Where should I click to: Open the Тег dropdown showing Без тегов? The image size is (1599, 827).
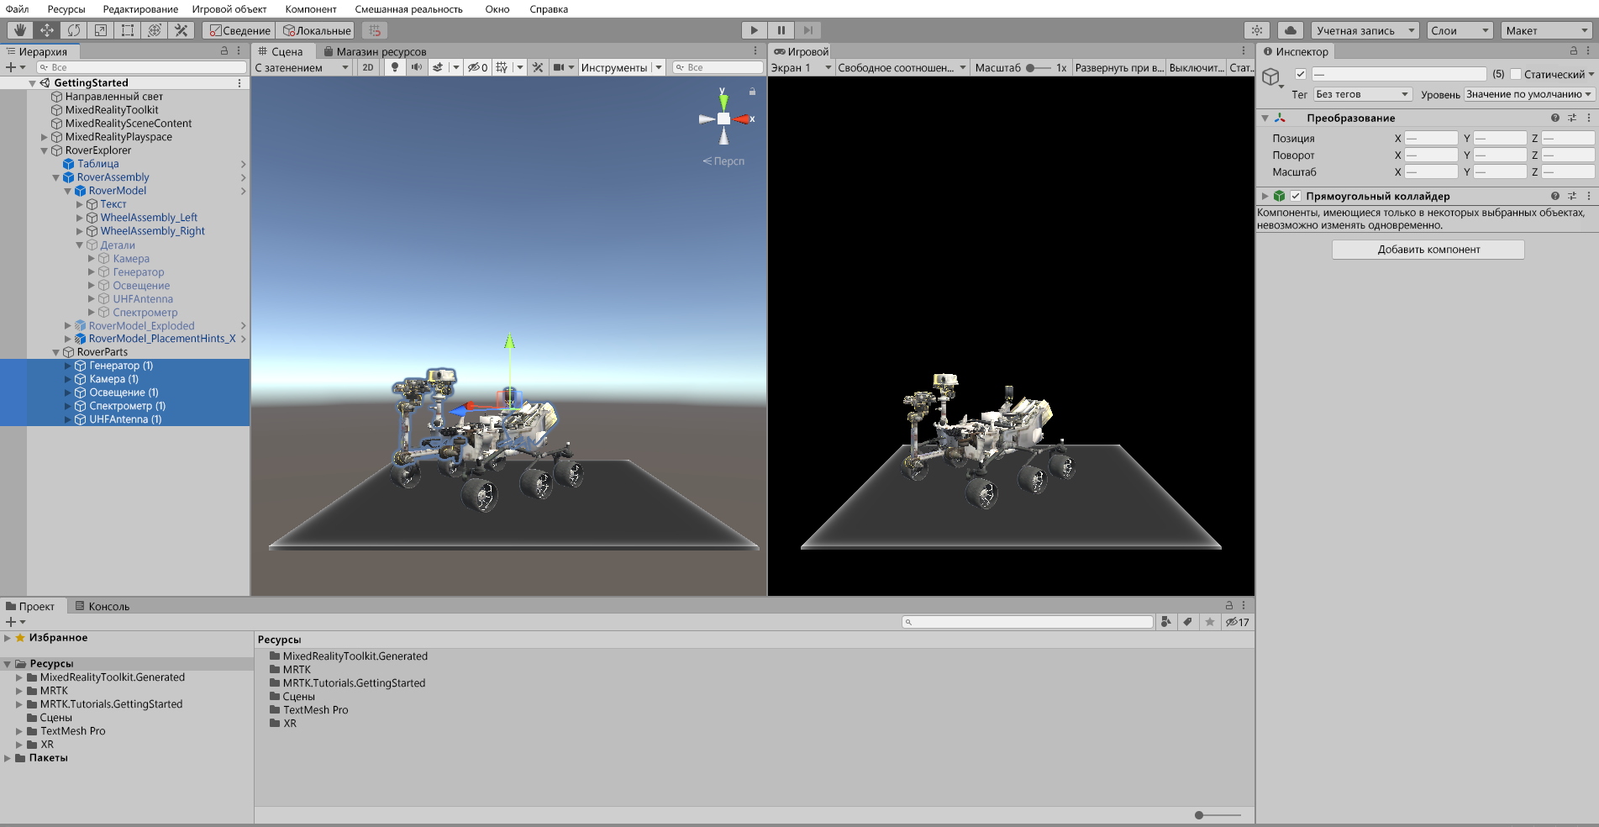[x=1362, y=94]
